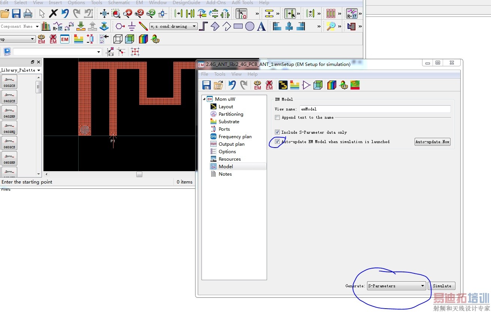Click the Simulate button
491x312 pixels.
coord(442,286)
